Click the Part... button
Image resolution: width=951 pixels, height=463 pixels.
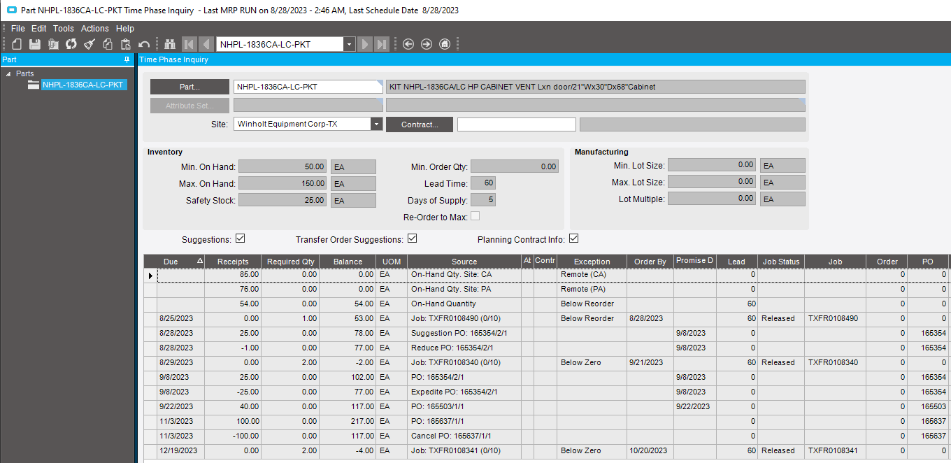[x=190, y=87]
